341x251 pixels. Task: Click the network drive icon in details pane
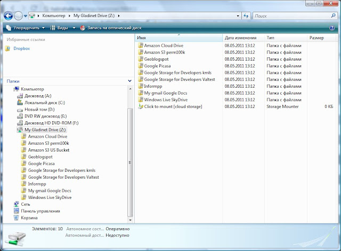click(x=15, y=238)
